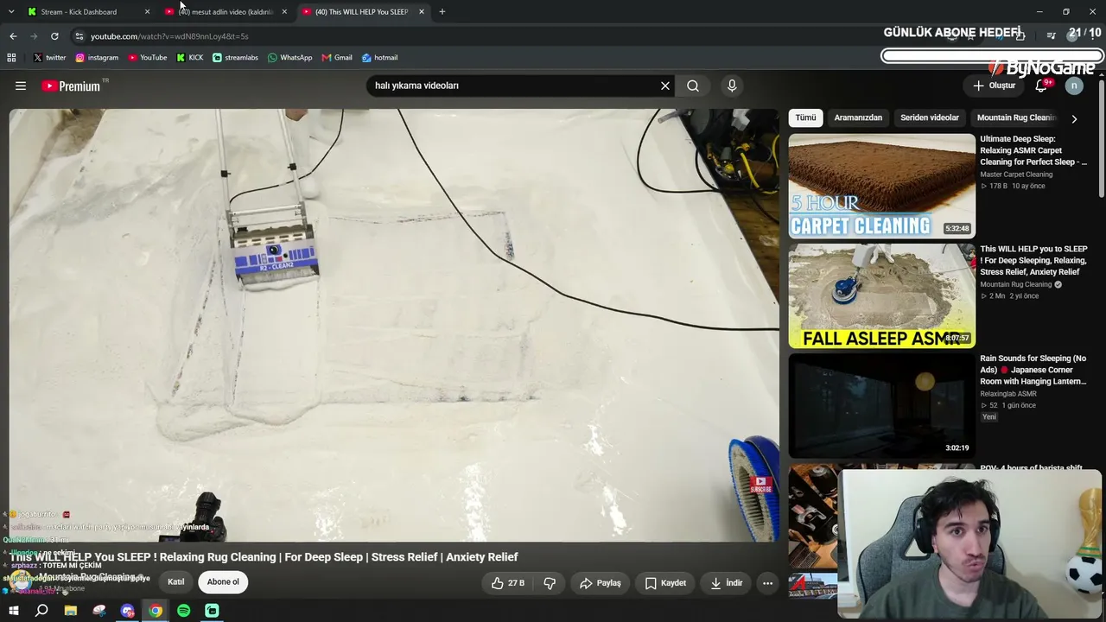Click the Katıl join button
The height and width of the screenshot is (622, 1106).
(x=176, y=582)
